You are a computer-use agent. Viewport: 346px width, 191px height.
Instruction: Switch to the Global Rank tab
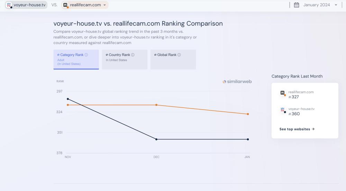(x=173, y=59)
